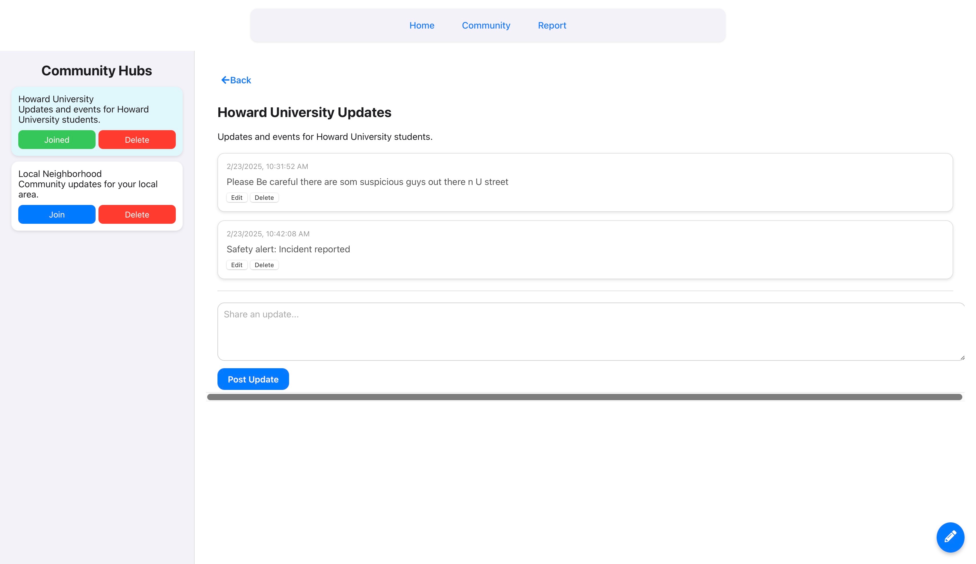Delete the Local Neighborhood hub
976x564 pixels.
137,215
